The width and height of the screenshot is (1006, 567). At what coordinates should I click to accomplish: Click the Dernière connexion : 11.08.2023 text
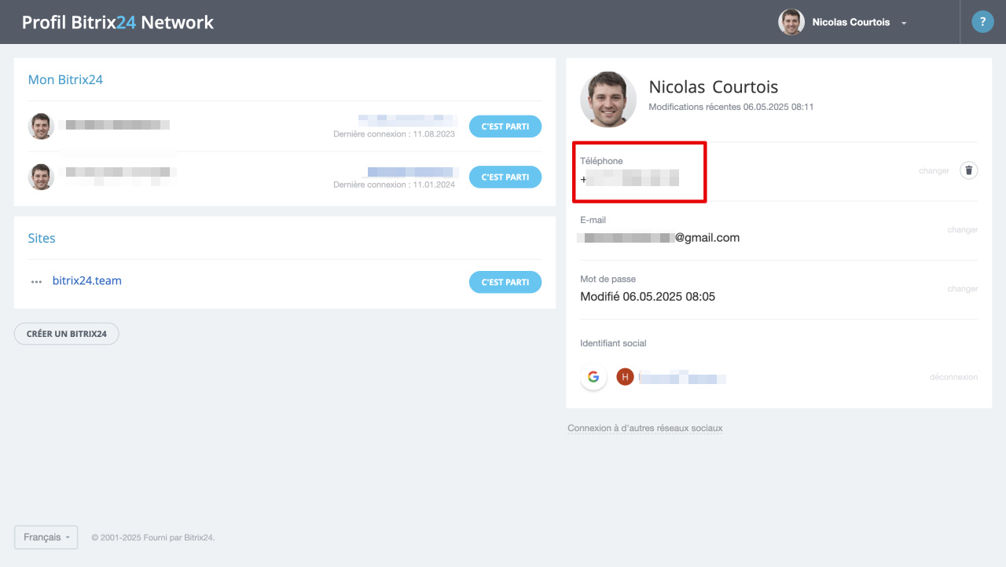395,134
